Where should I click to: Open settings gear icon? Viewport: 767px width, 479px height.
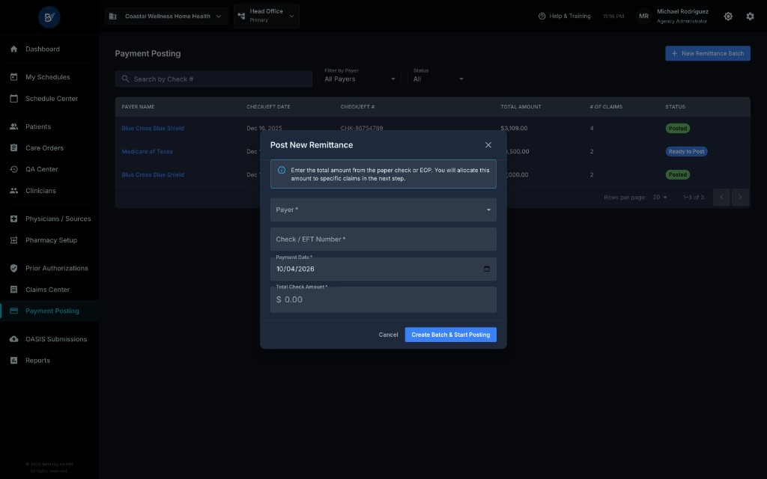(x=750, y=16)
